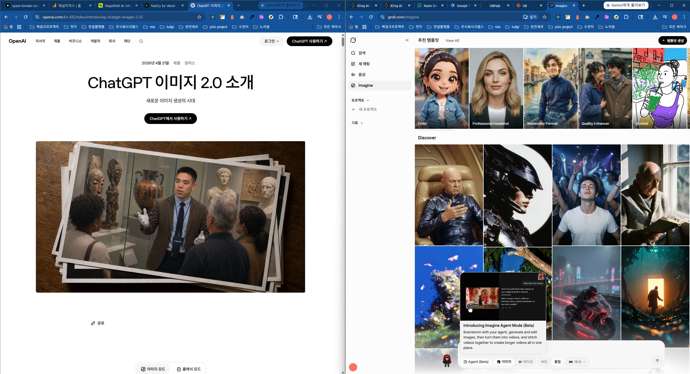The width and height of the screenshot is (690, 374).
Task: Open the 백링크프로젝트 bookmark folder in left browser
Action: [x=44, y=27]
